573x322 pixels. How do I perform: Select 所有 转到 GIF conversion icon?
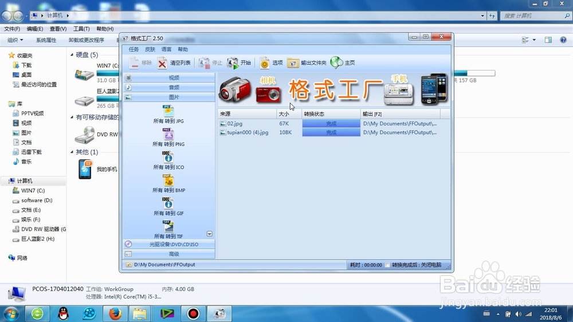pos(168,203)
